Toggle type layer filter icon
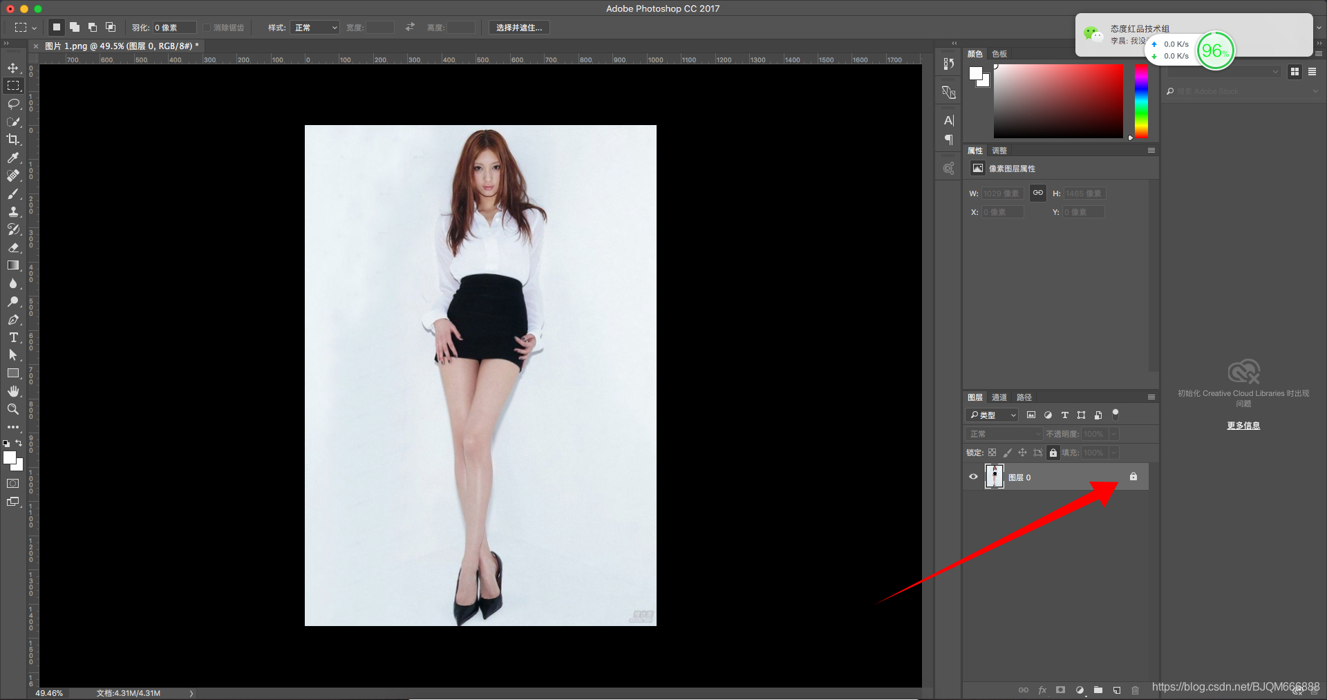This screenshot has width=1327, height=700. coord(1064,415)
